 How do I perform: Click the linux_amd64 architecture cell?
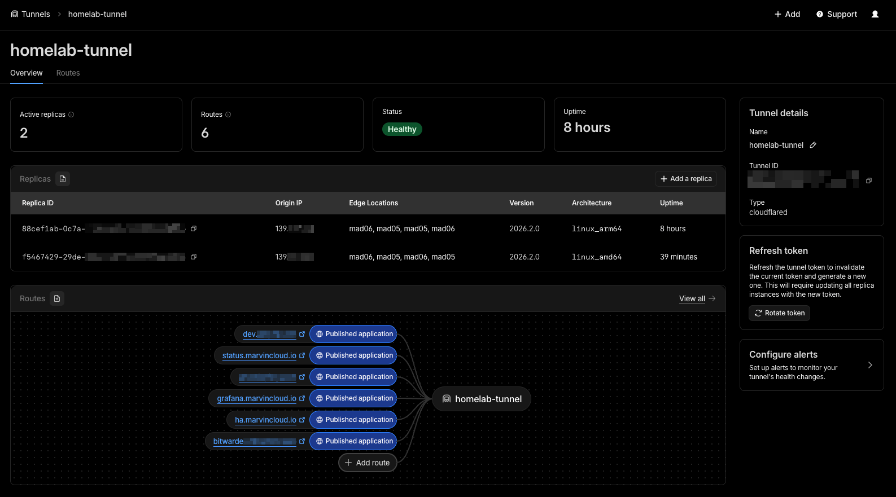597,257
